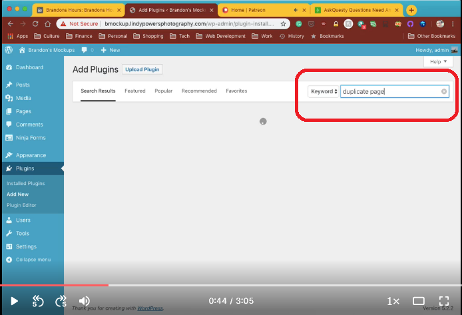Viewport: 462px width, 315px height.
Task: Open the comments bubble in admin bar
Action: tap(87, 50)
